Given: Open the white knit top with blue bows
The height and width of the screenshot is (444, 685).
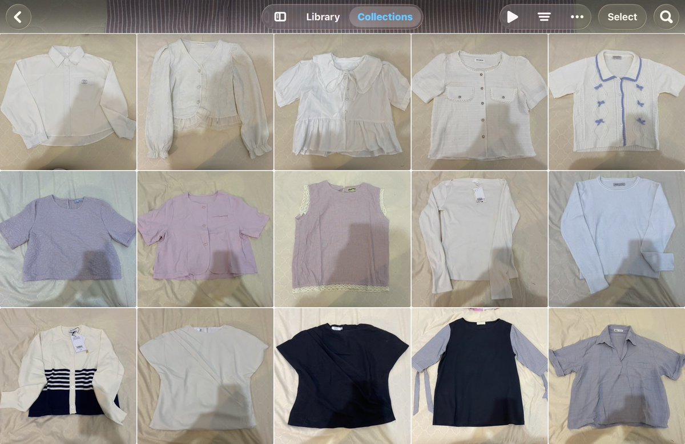Looking at the screenshot, I should pyautogui.click(x=616, y=101).
